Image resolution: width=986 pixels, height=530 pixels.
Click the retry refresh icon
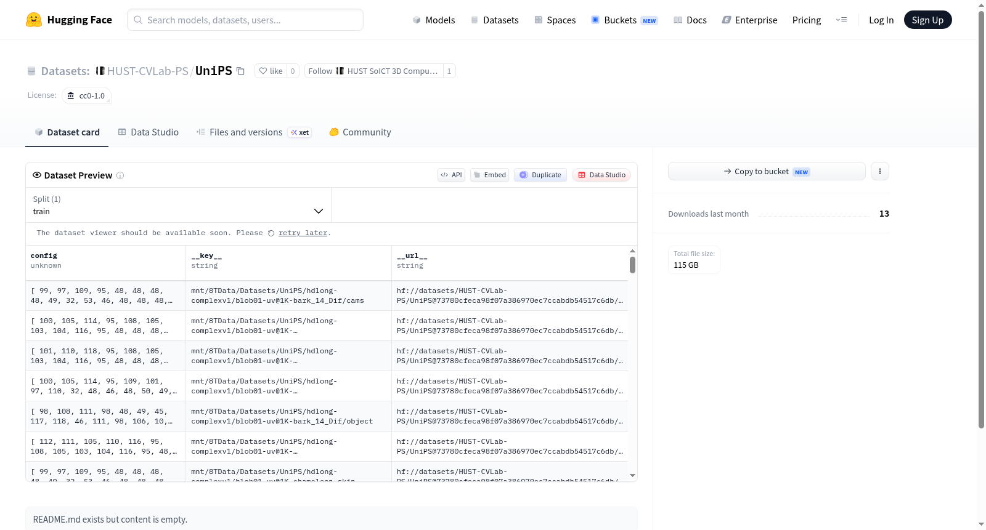pyautogui.click(x=271, y=233)
